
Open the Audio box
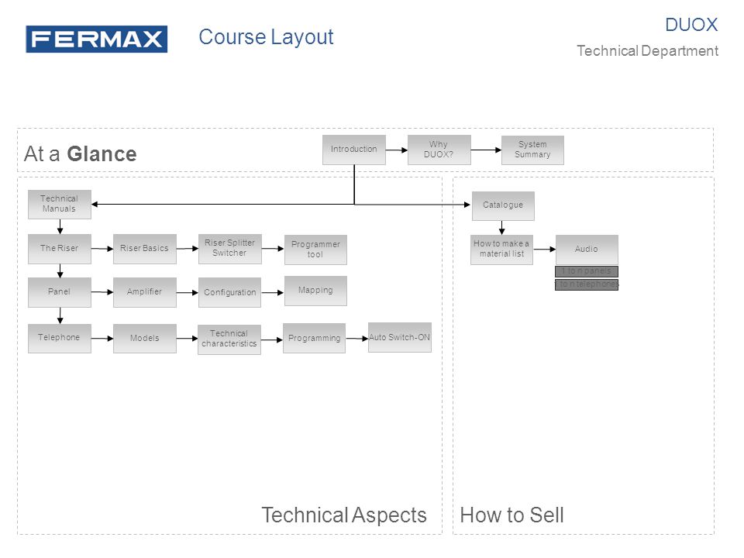587,250
